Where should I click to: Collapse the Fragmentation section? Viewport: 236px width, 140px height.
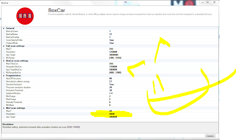pyautogui.click(x=4, y=75)
